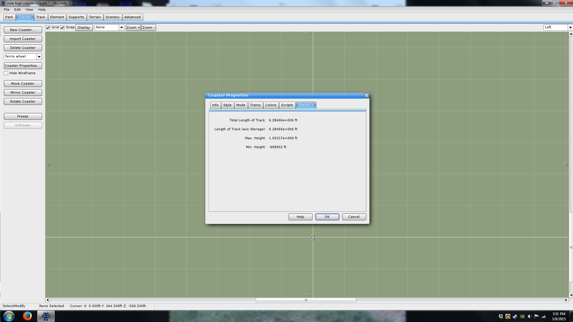
Task: Click the NoLimits 2 taskbar icon
Action: (x=46, y=316)
